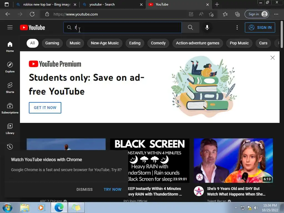Select the Pop Music chip
The height and width of the screenshot is (213, 284).
(x=239, y=43)
